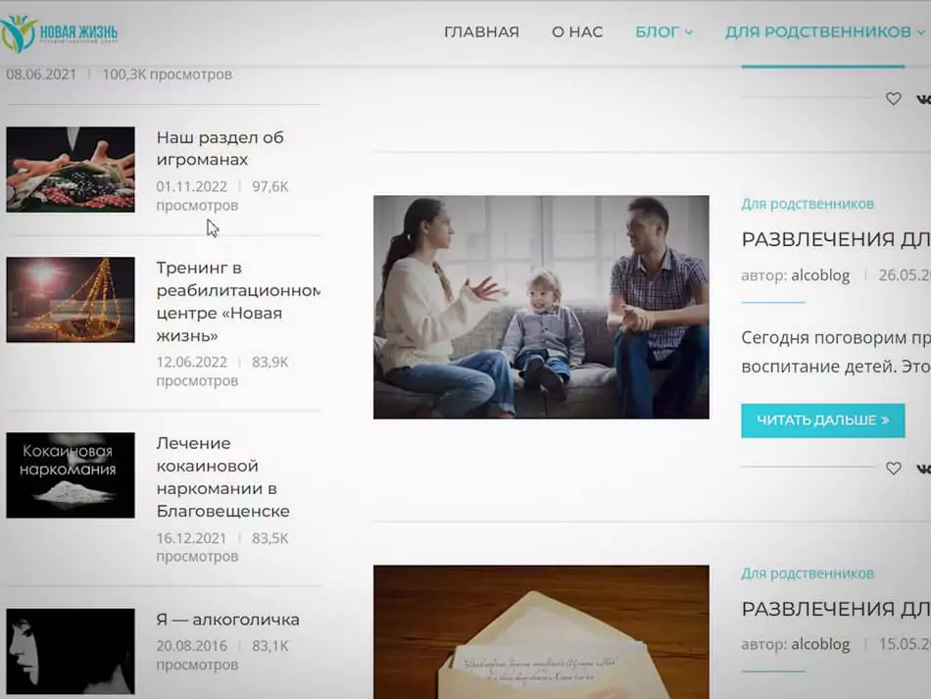Like the family post via heart icon

[x=893, y=468]
